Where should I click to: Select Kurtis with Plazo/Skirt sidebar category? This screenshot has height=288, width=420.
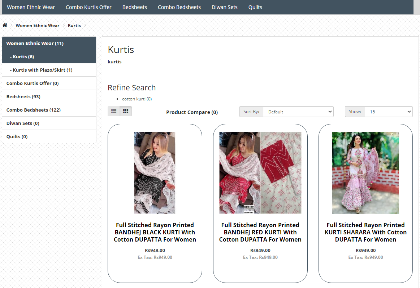[x=42, y=70]
